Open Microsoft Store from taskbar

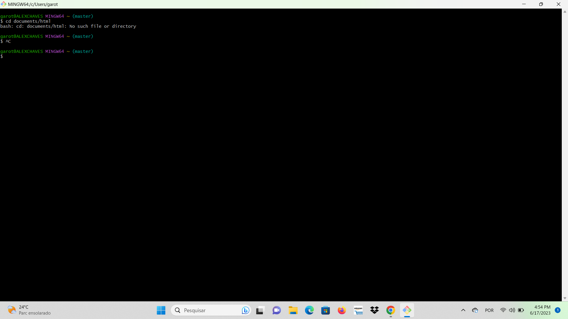pyautogui.click(x=326, y=310)
